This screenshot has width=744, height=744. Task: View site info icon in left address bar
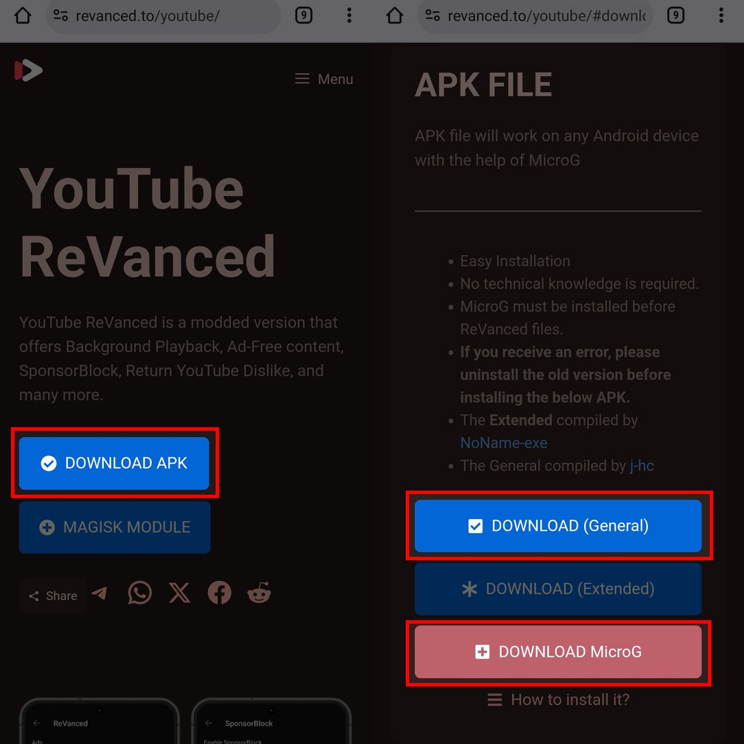click(60, 15)
